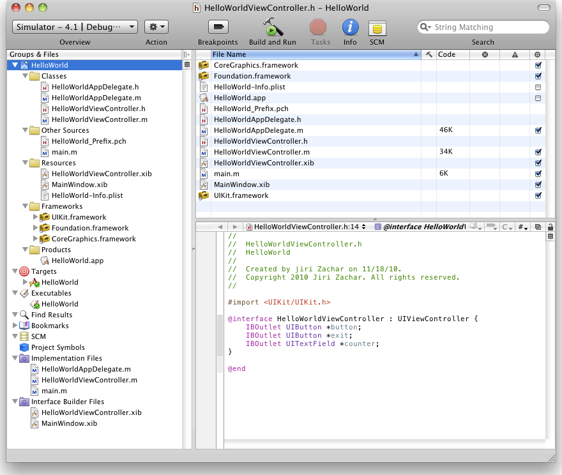Click the SCM cylinder icon in the sidebar
The image size is (562, 475).
(x=24, y=336)
